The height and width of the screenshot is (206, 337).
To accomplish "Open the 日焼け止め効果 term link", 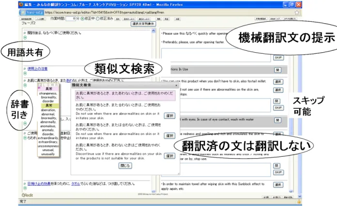I will click(x=39, y=184).
